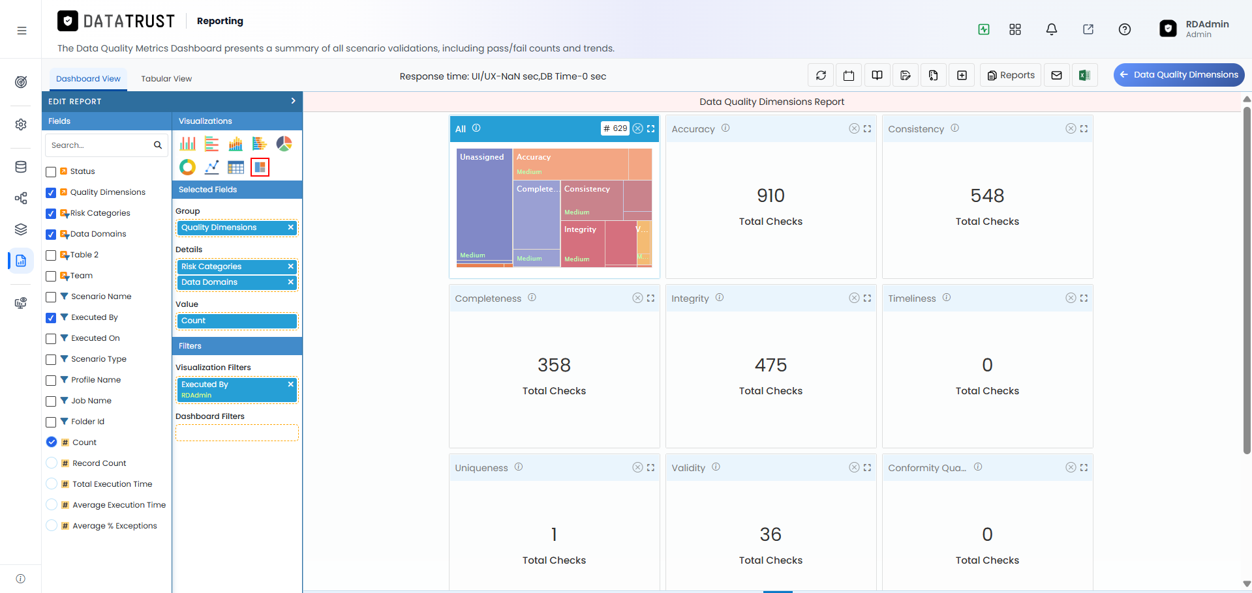Image resolution: width=1252 pixels, height=593 pixels.
Task: Click the refresh report toolbar icon
Action: click(x=821, y=76)
